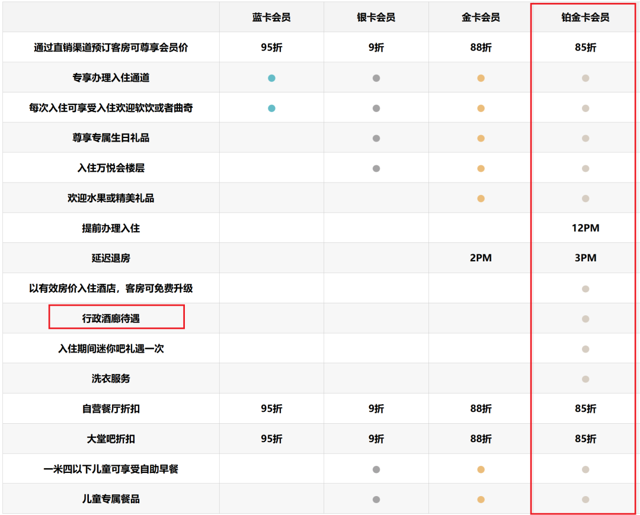Click the 2PM value in 延迟退房 row
Screen dimensions: 640x515
481,258
